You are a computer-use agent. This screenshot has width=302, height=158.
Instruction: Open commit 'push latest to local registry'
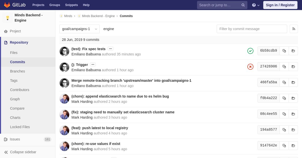pos(100,128)
